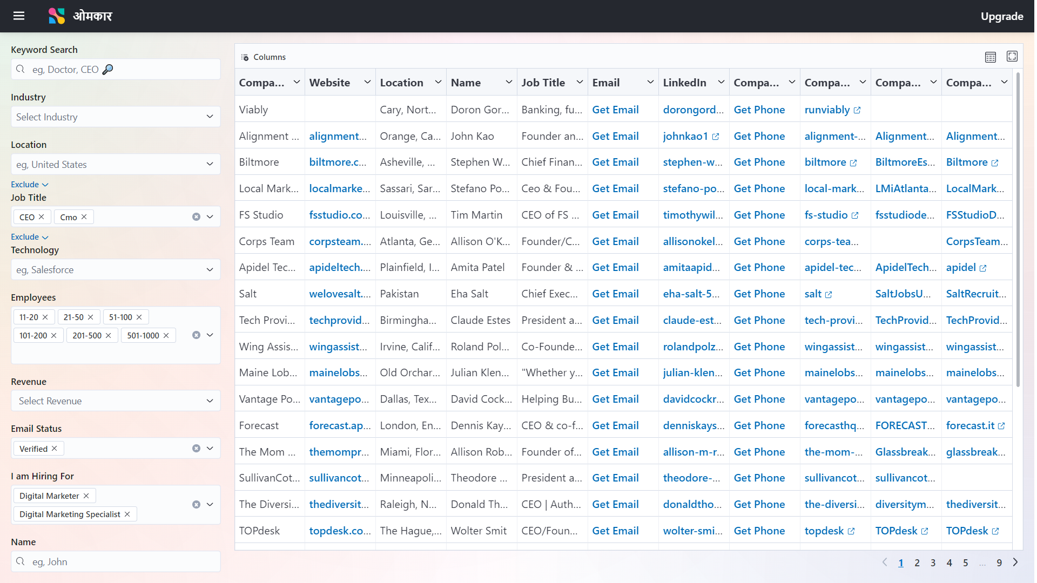Viewport: 1037px width, 583px height.
Task: Click the Name search input field
Action: 116,562
